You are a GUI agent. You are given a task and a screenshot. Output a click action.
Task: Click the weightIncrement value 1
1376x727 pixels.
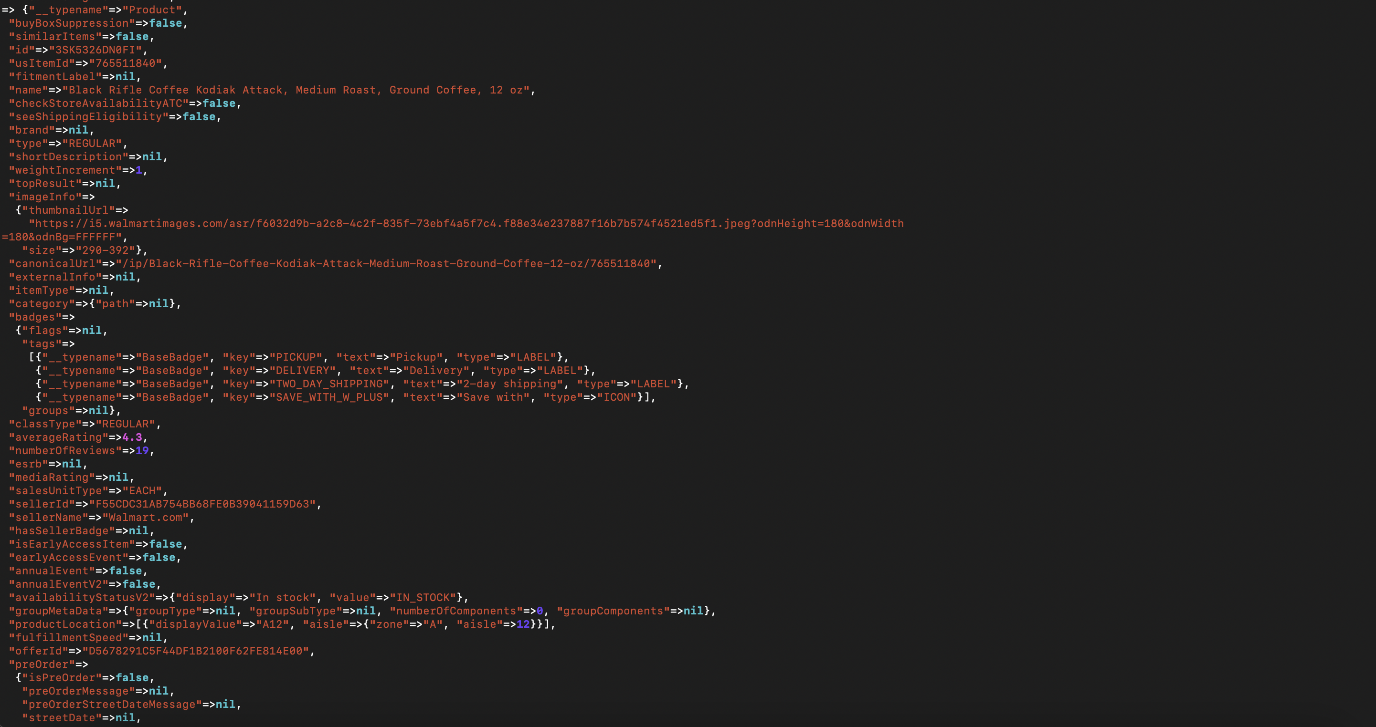[x=139, y=170]
